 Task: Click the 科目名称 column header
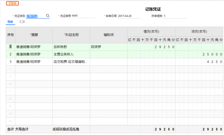(71, 35)
